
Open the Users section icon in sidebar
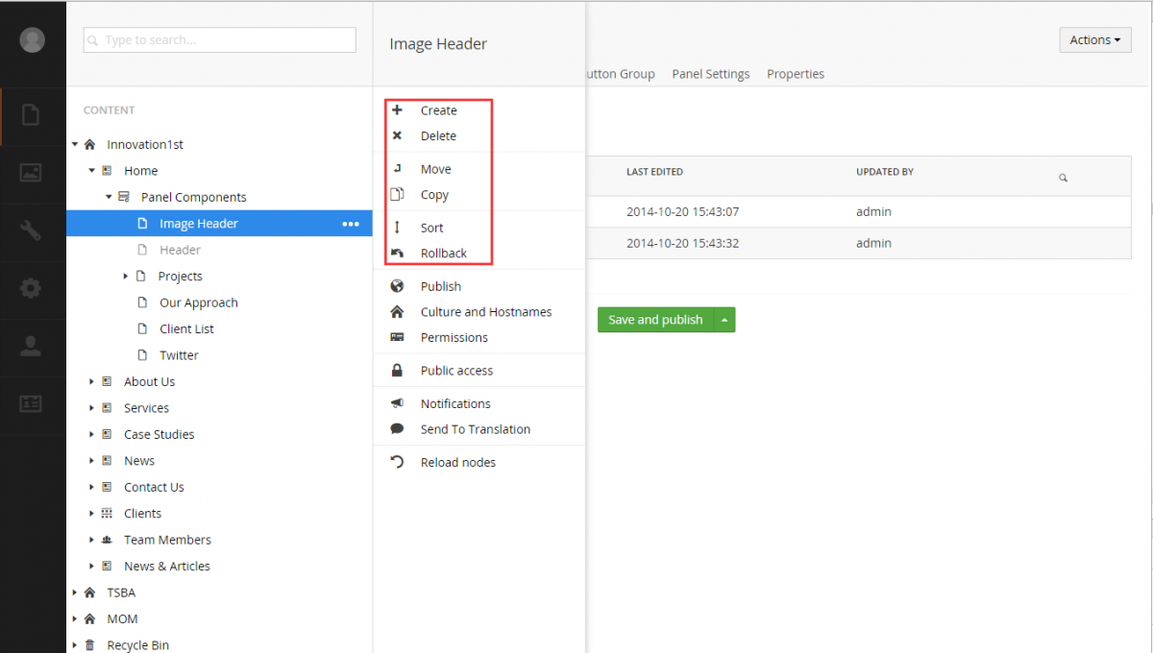click(x=31, y=346)
